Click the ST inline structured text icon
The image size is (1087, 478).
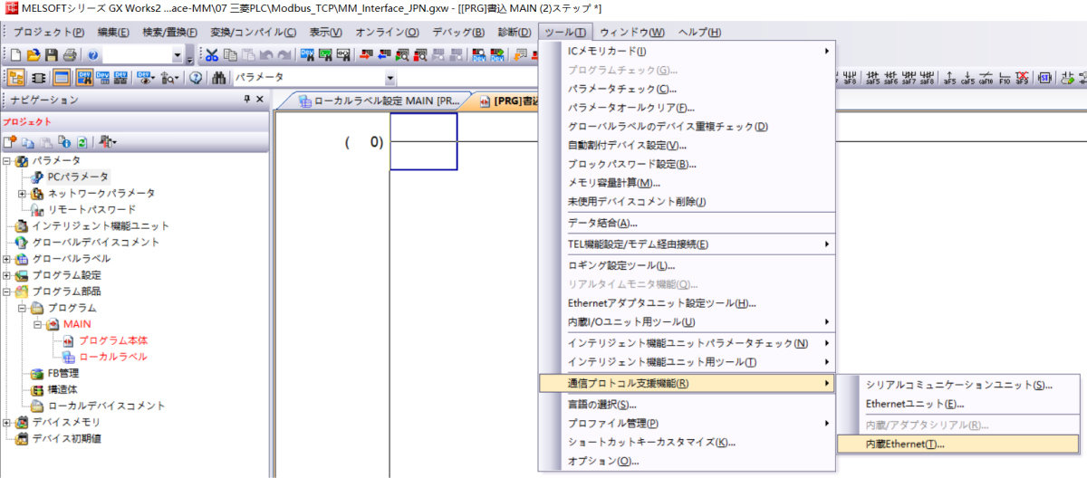pos(1044,78)
